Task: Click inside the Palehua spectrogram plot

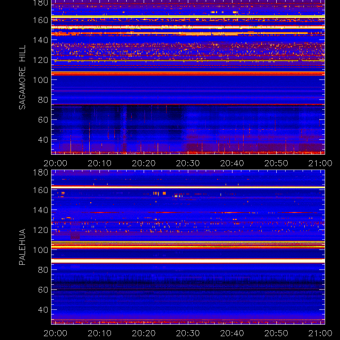Action: coord(188,247)
